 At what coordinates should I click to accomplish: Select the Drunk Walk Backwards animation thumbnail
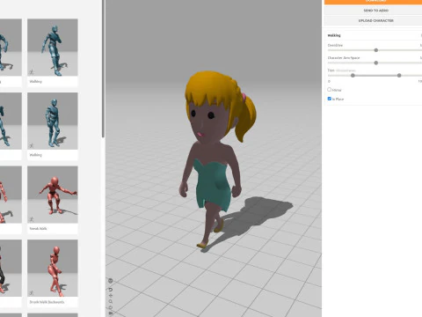click(x=53, y=268)
